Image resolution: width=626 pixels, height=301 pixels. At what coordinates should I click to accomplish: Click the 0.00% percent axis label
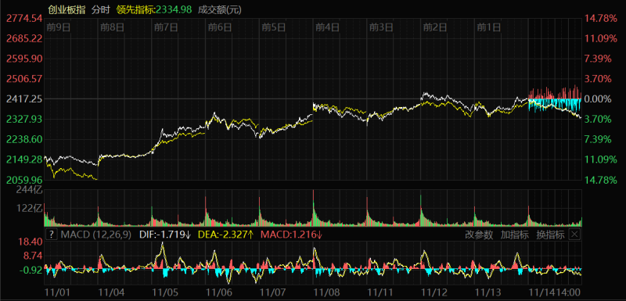pyautogui.click(x=598, y=99)
